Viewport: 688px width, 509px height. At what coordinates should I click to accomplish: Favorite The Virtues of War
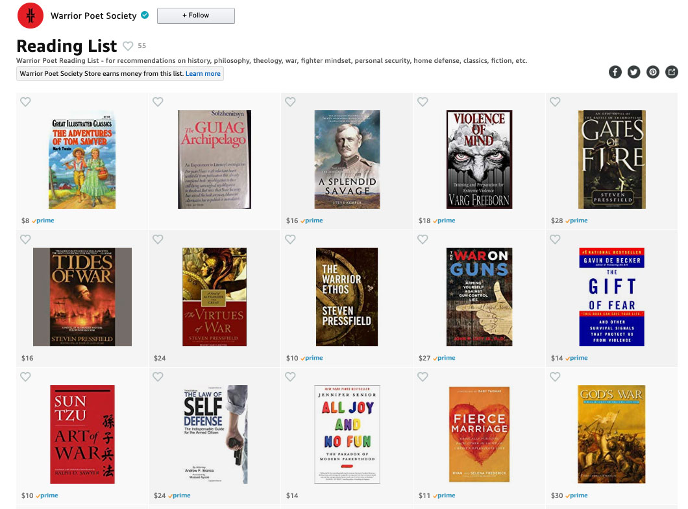(158, 239)
